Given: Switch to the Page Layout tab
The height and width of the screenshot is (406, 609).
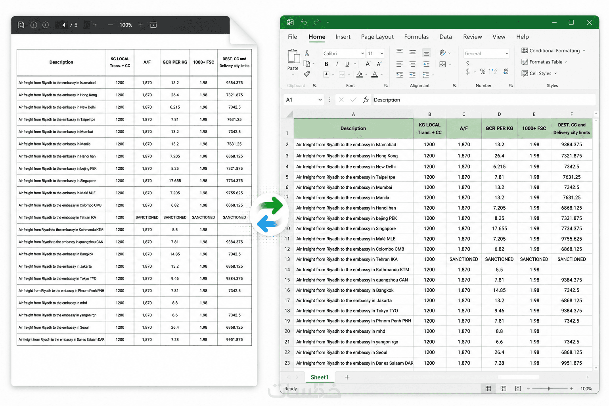Looking at the screenshot, I should tap(377, 37).
